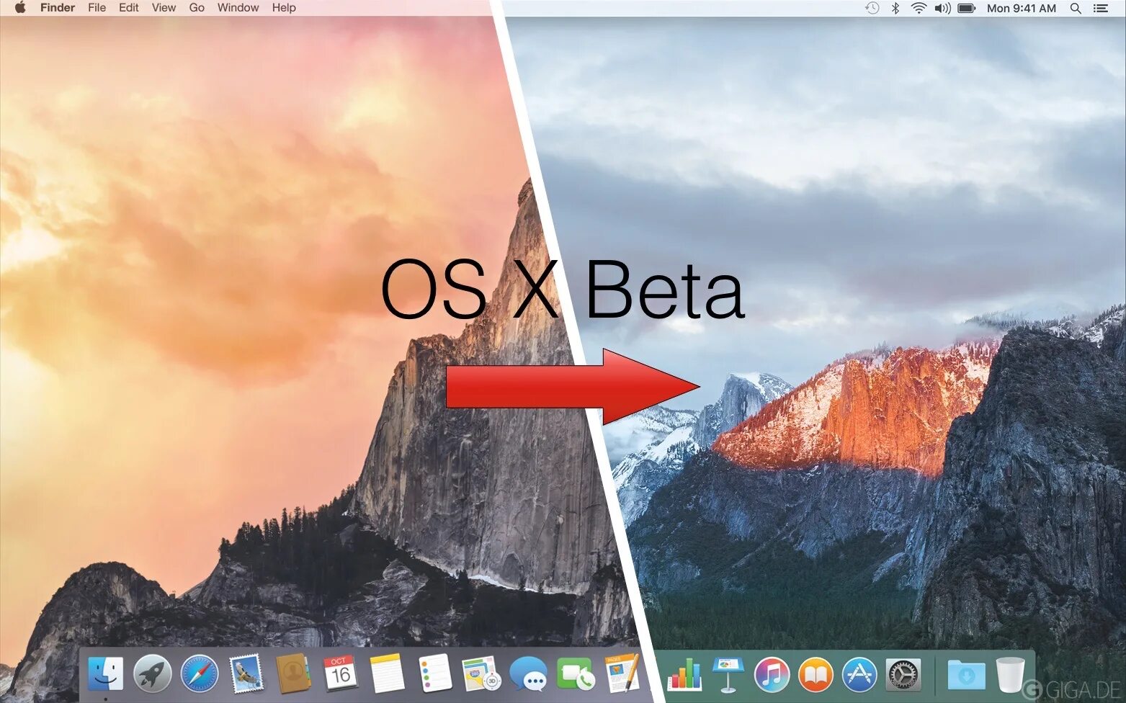The image size is (1126, 703).
Task: Click the Time Machine status icon
Action: click(x=872, y=8)
